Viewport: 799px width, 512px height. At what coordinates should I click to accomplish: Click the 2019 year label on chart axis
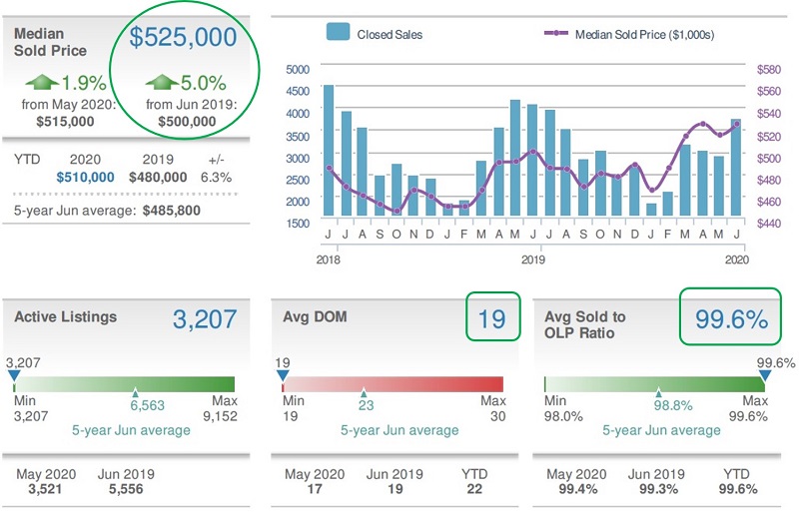(532, 257)
